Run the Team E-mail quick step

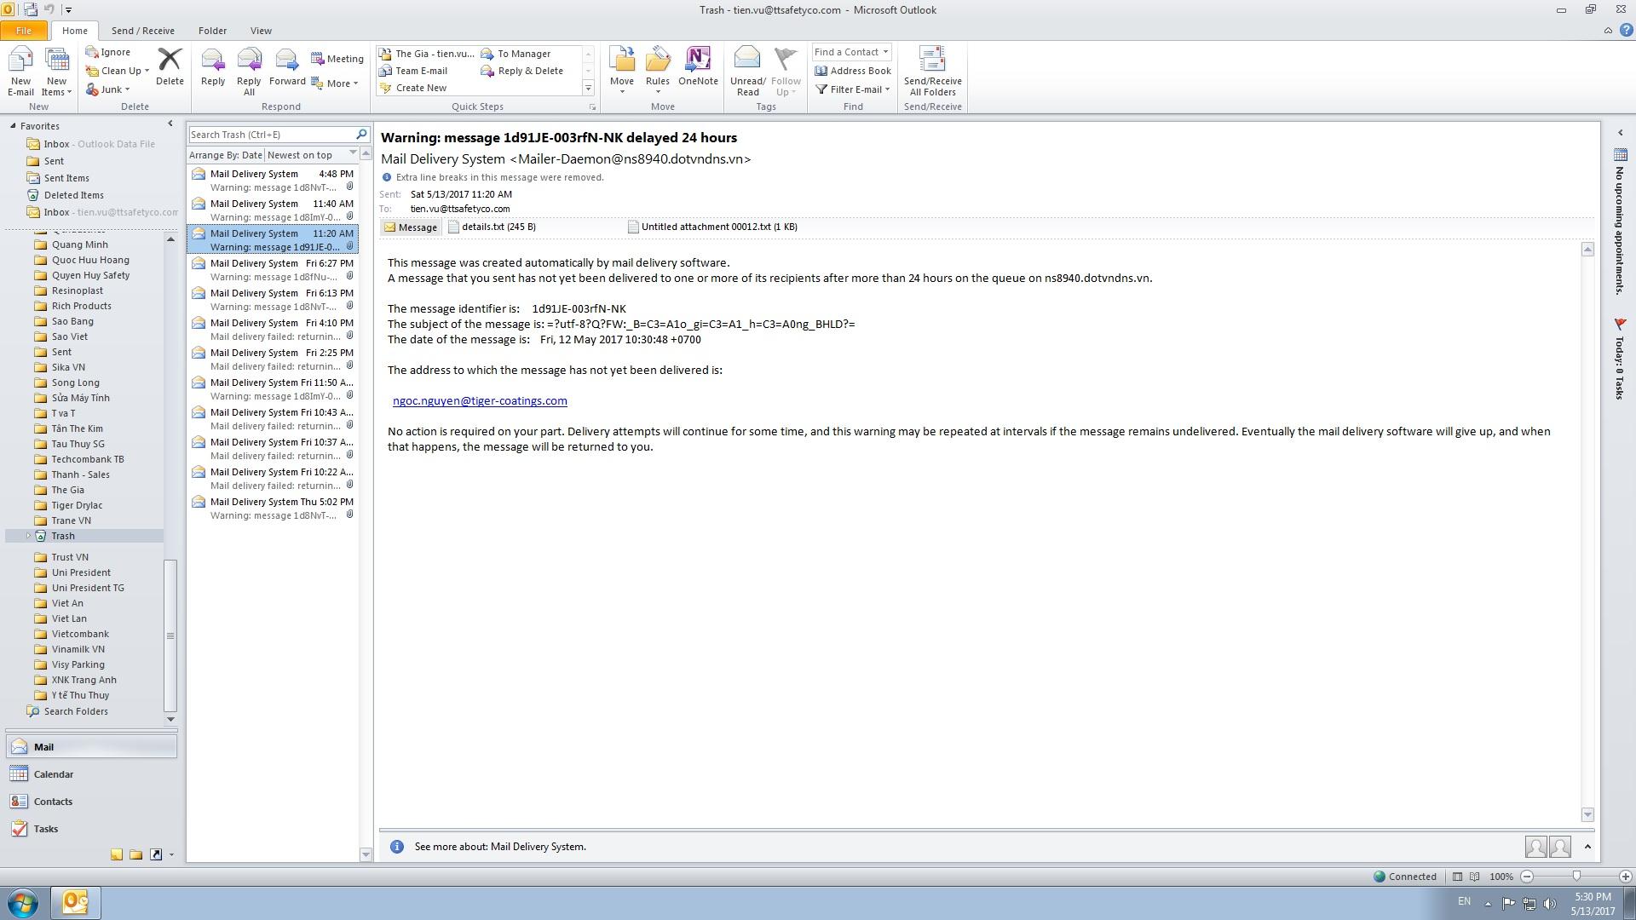pos(414,71)
